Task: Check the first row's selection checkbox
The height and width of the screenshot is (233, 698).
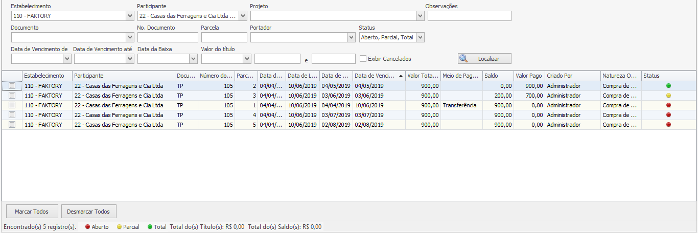Action: point(12,86)
